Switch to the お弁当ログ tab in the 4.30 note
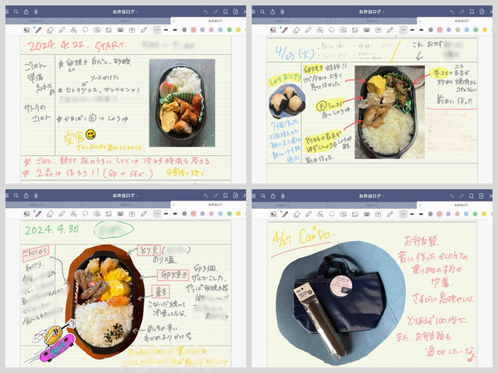Viewport: 498px width, 373px height. [x=208, y=205]
